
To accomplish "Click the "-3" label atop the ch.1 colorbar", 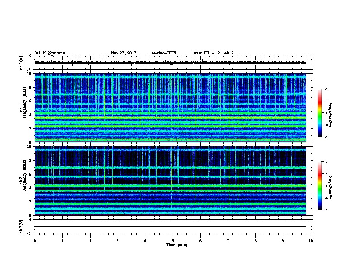I will 326,89.
